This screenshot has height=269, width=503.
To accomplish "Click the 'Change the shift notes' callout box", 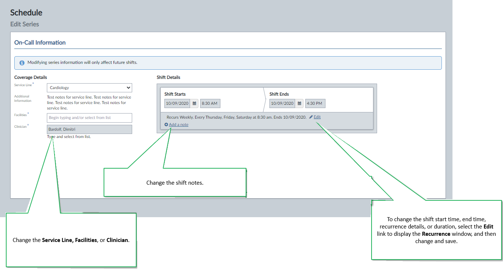I will (x=175, y=182).
